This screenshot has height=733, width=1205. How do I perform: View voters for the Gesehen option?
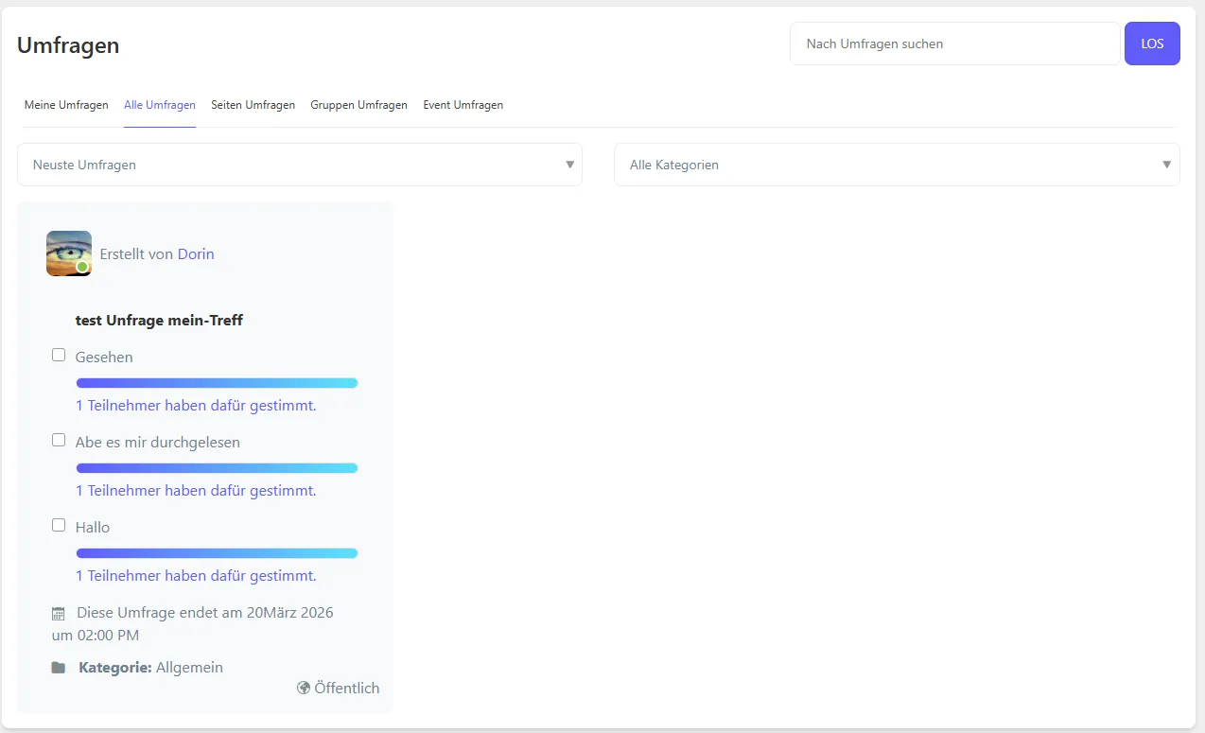[x=196, y=406]
